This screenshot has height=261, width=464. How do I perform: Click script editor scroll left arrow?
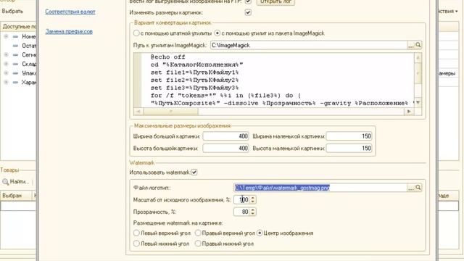[x=138, y=112]
